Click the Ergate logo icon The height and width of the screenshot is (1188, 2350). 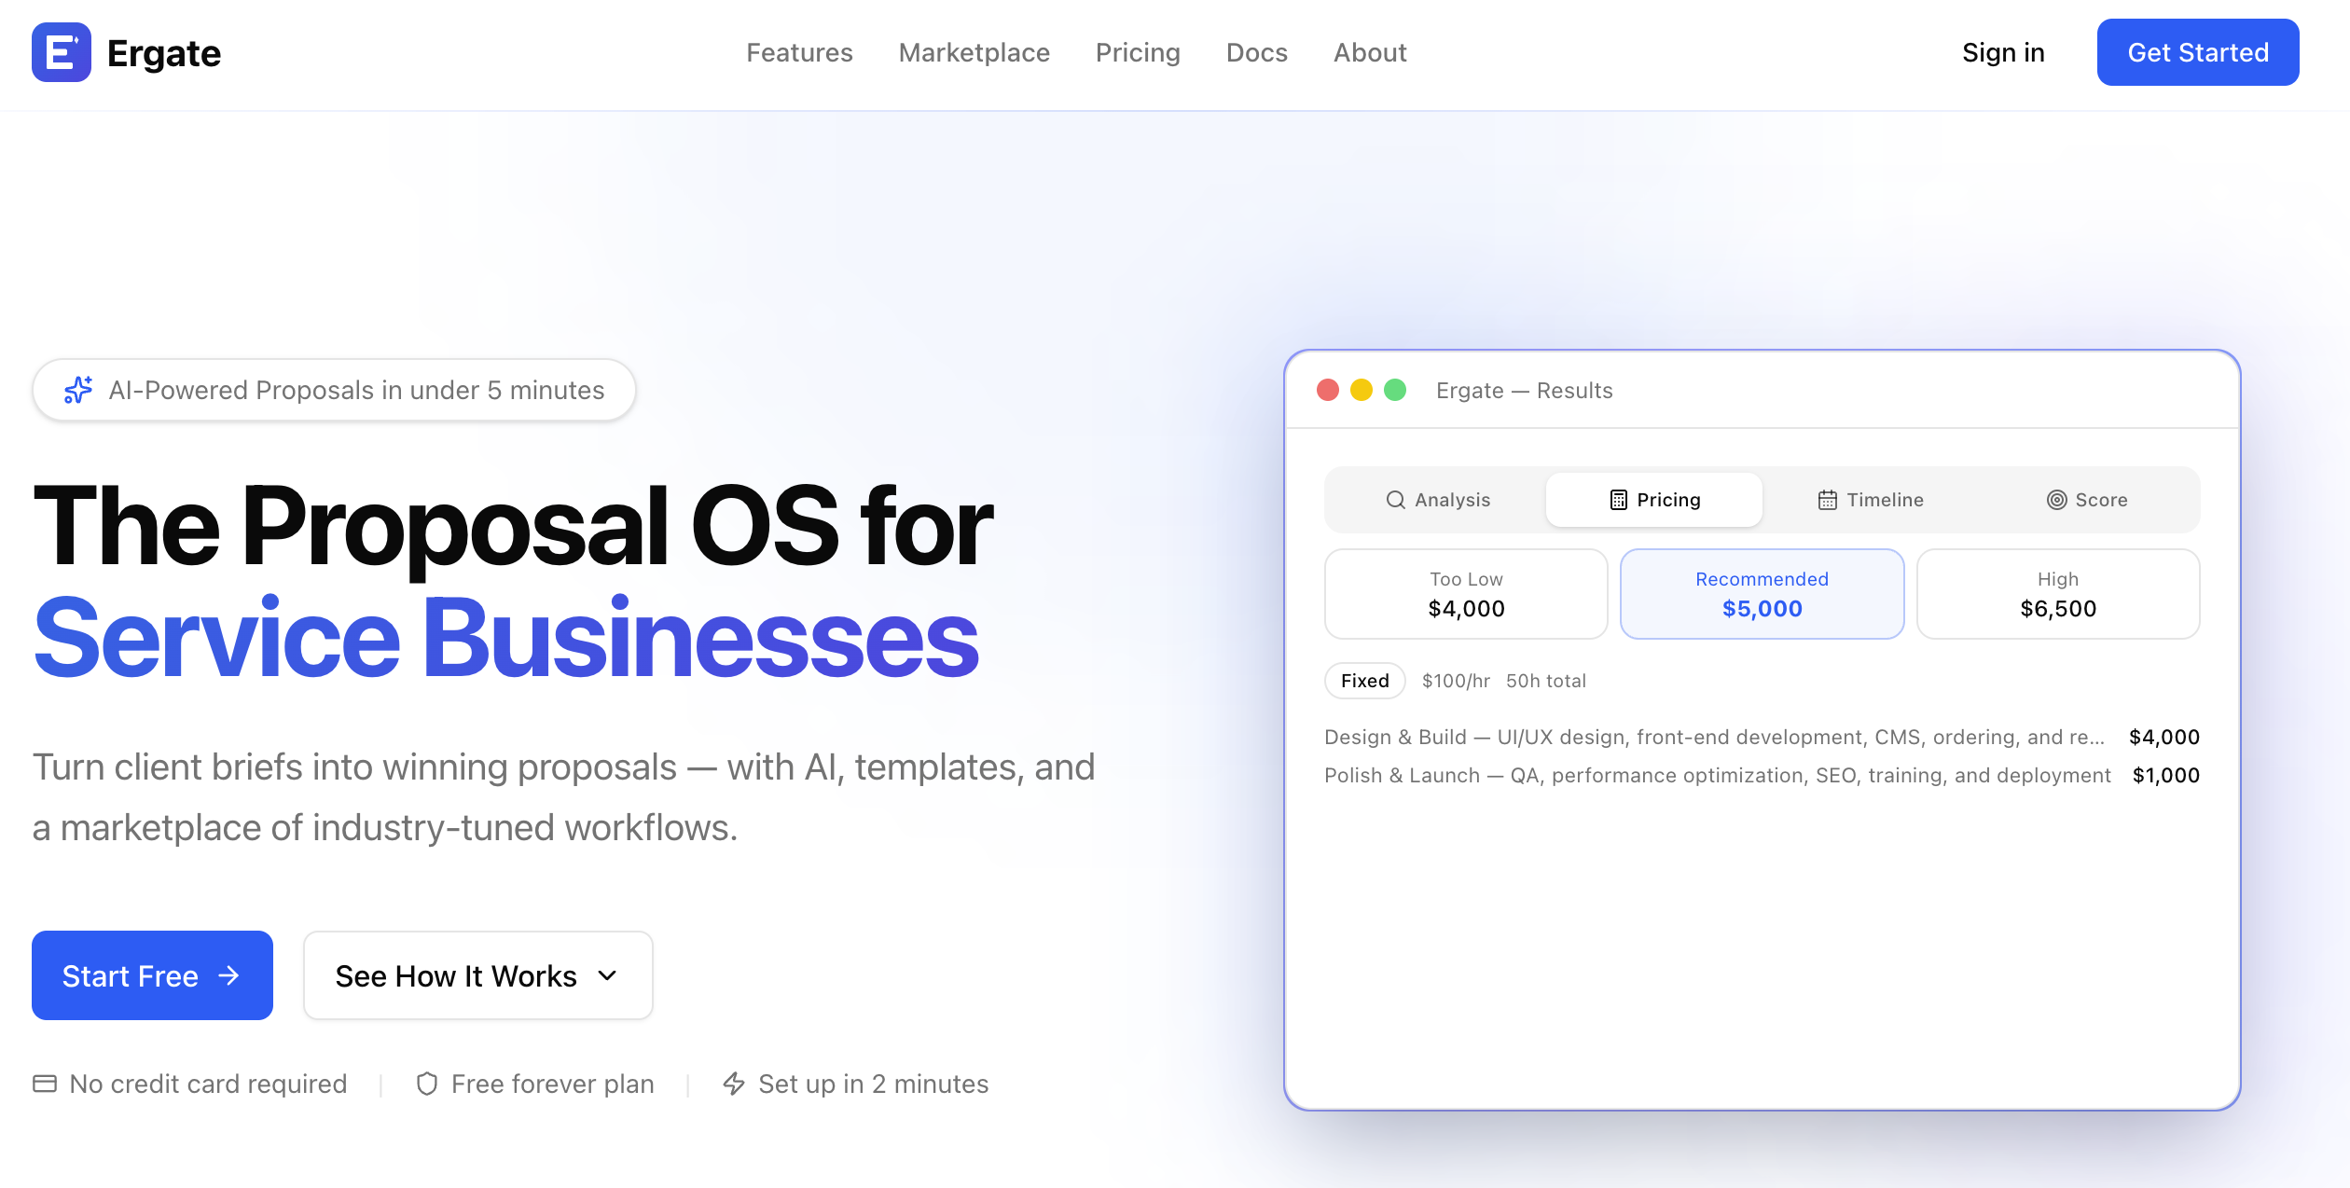click(x=62, y=52)
